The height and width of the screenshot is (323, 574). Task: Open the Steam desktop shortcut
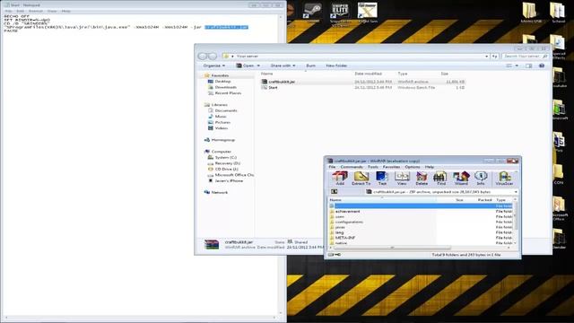click(x=312, y=13)
